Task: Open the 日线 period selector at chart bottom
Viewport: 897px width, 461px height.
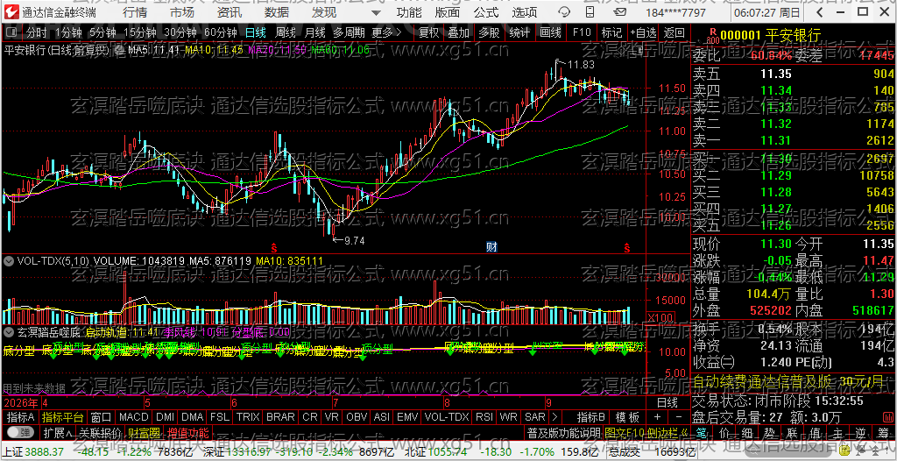Action: point(667,402)
